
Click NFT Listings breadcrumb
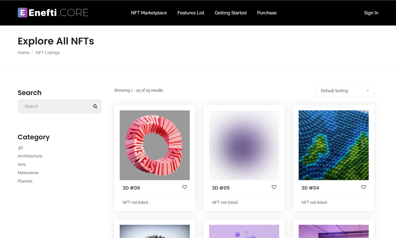[x=48, y=53]
